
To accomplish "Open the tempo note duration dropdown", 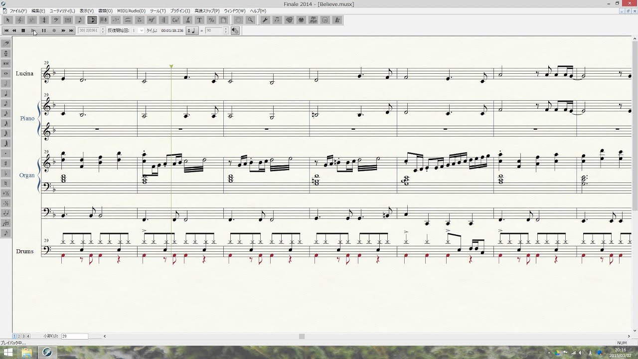I will pyautogui.click(x=192, y=30).
